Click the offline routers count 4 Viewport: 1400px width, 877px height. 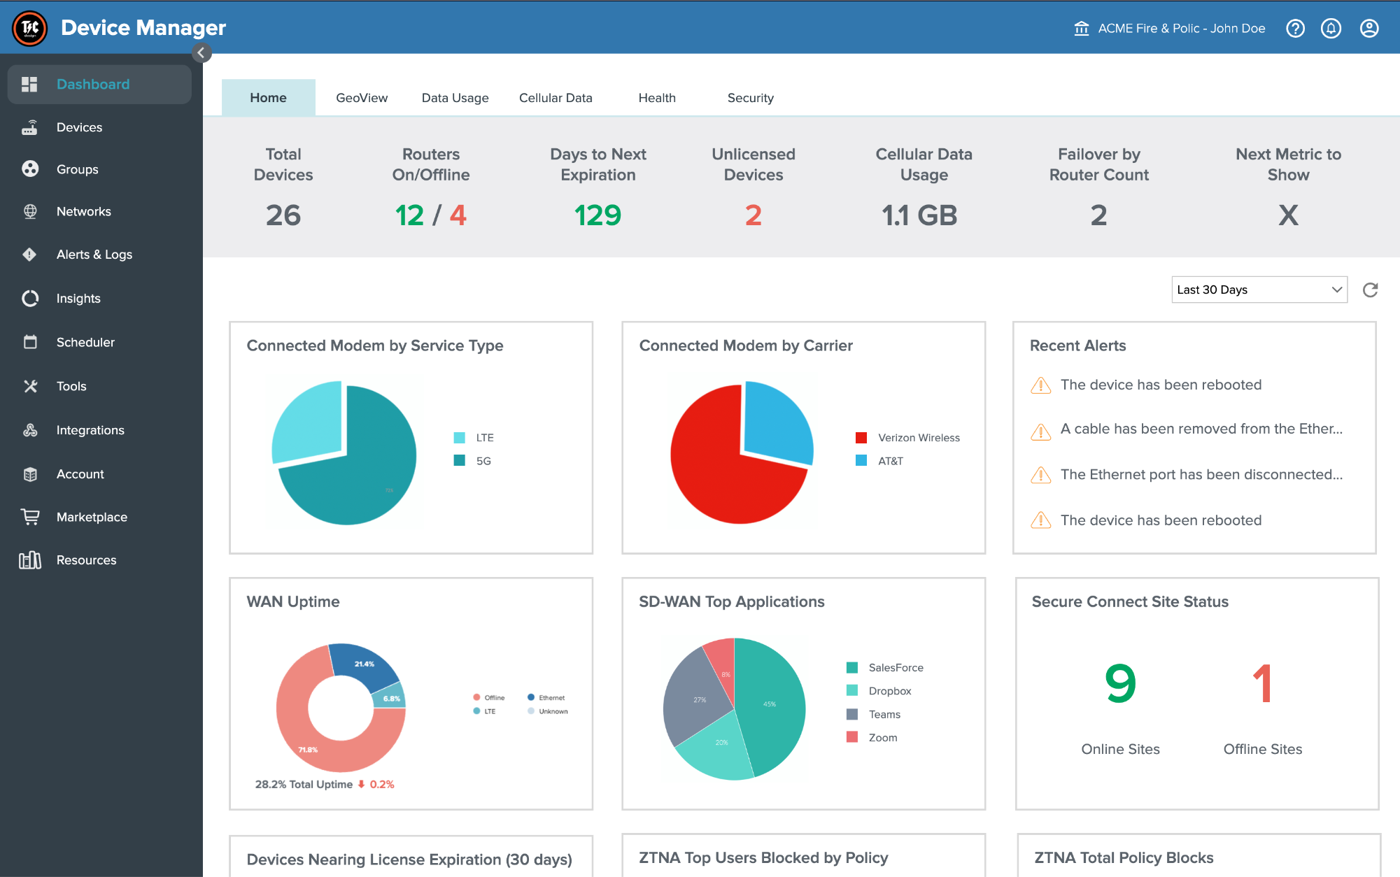coord(458,215)
